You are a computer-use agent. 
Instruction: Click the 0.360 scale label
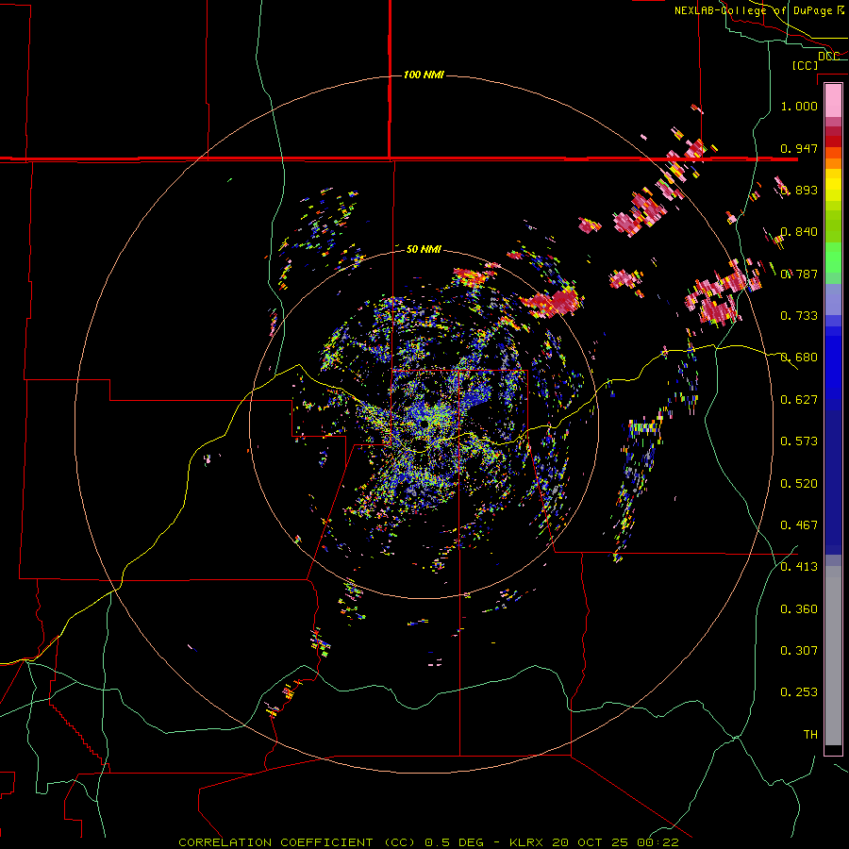[799, 609]
